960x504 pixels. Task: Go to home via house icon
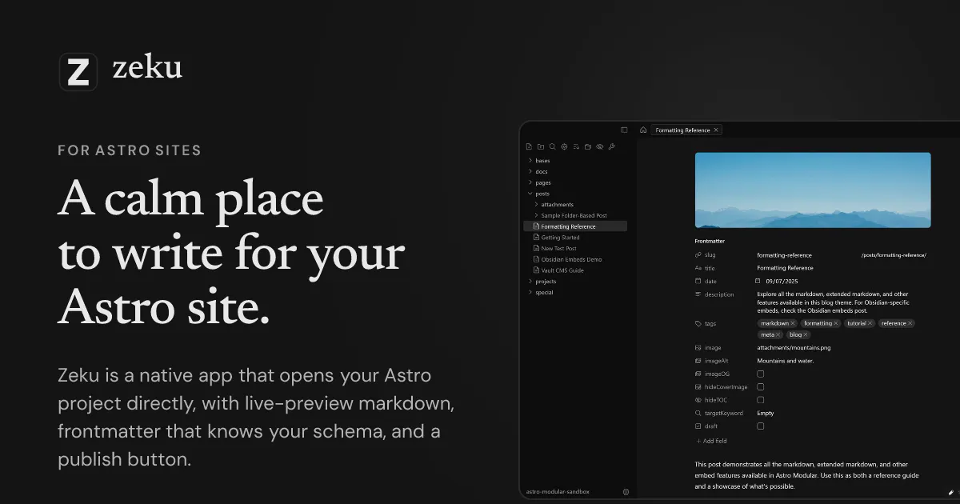643,130
